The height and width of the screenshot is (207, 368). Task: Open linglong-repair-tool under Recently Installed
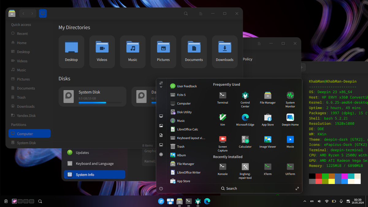click(x=245, y=167)
